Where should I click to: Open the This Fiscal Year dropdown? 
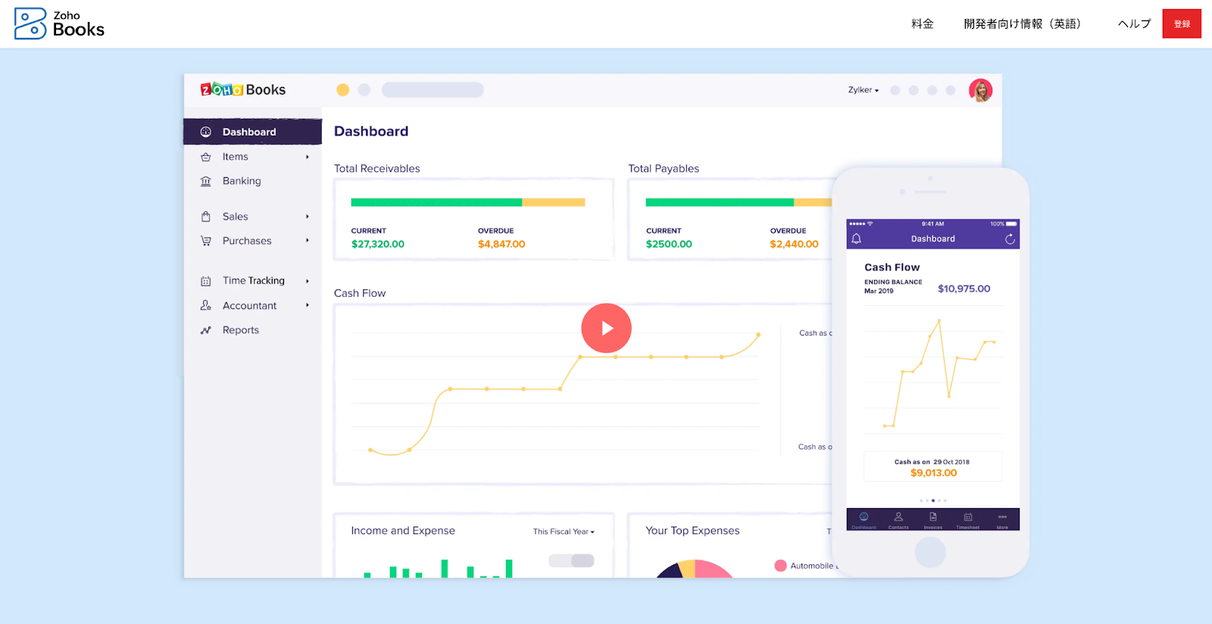[564, 532]
